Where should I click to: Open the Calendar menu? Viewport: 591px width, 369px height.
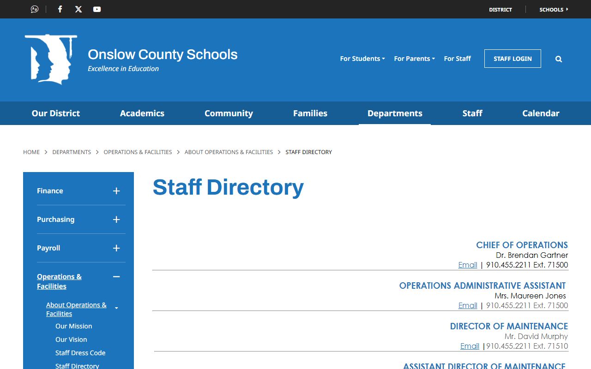click(541, 113)
